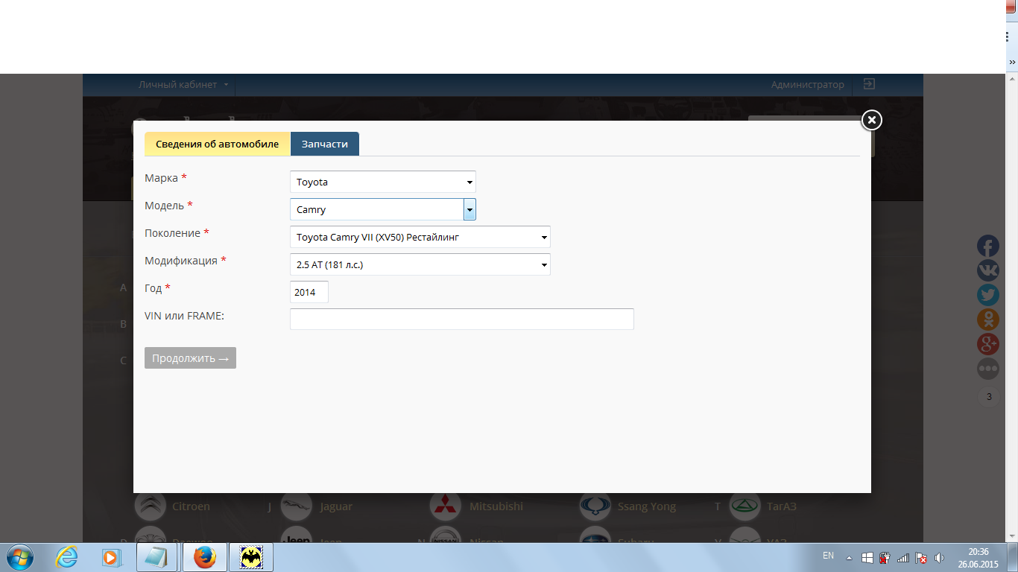Click the Google Plus share icon

tap(988, 344)
